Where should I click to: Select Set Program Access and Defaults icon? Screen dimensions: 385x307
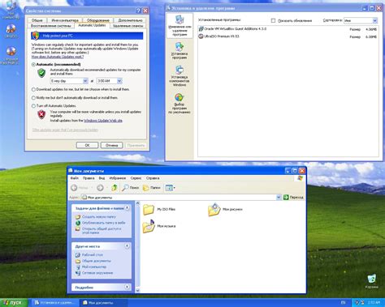[180, 104]
